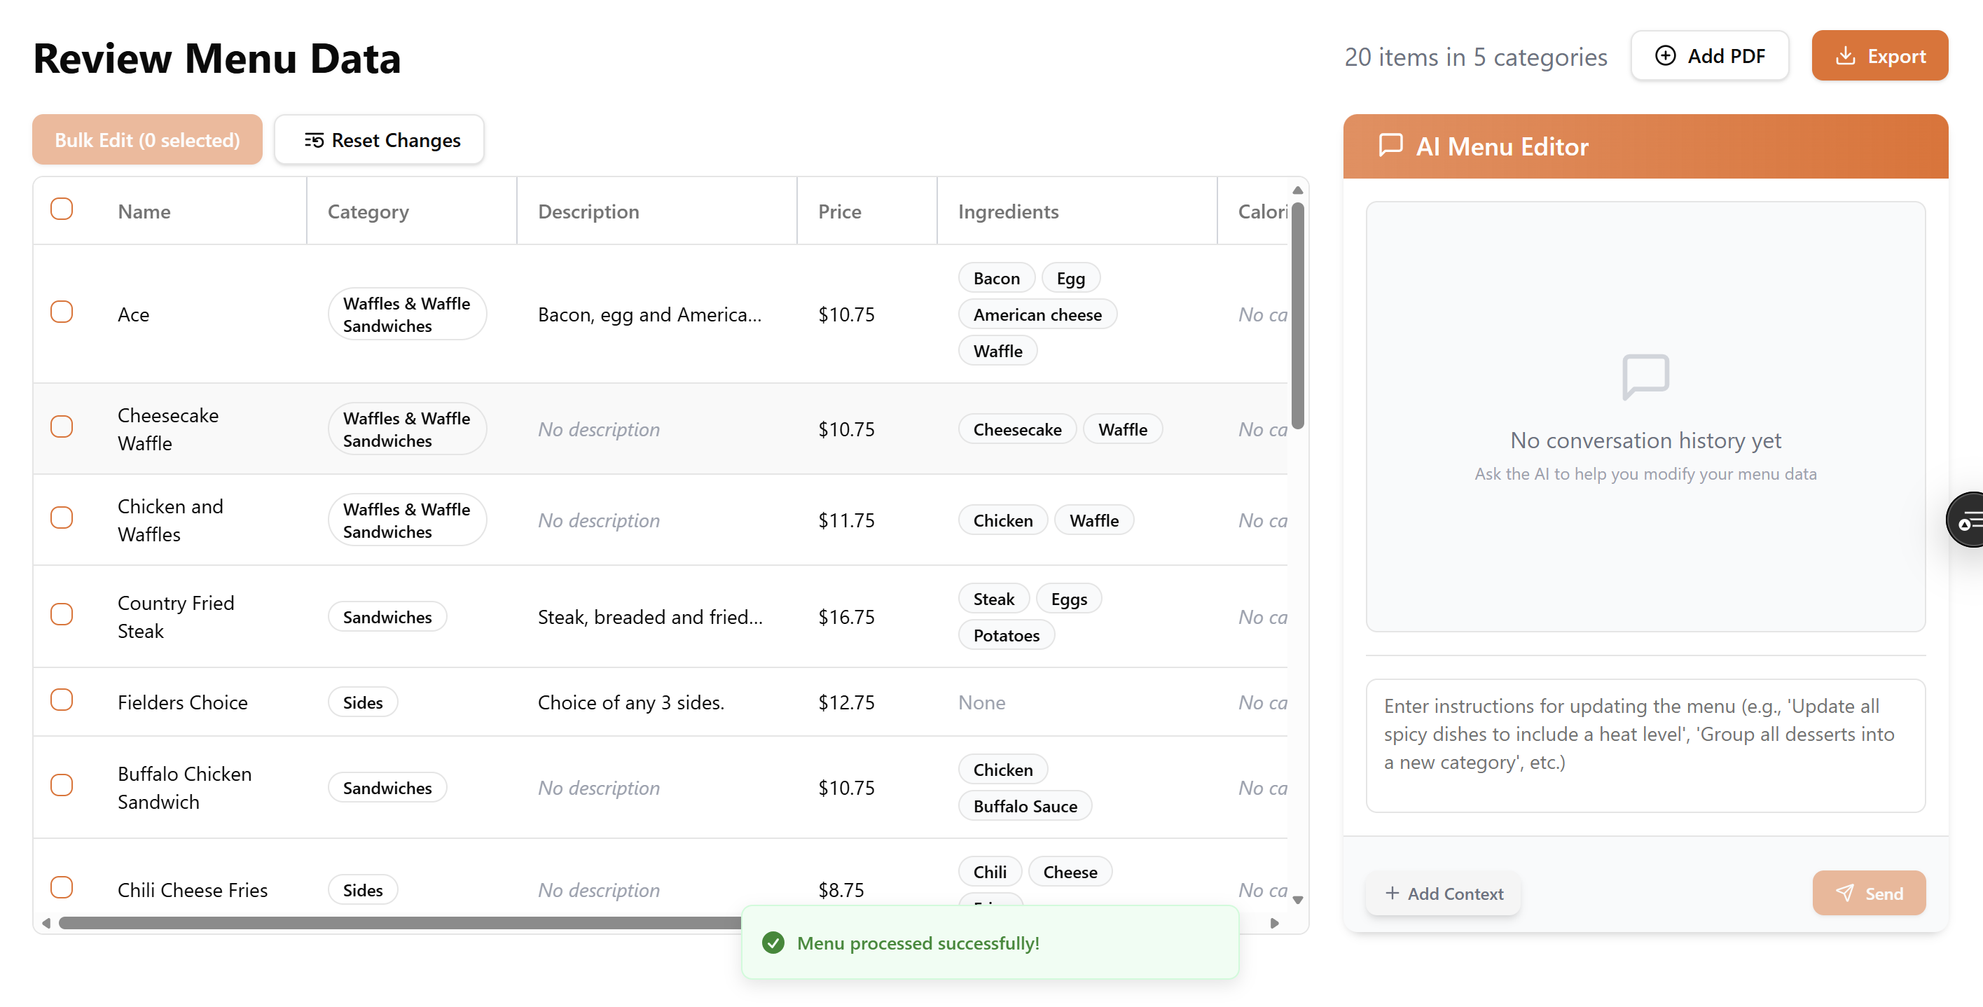Click the horizontal scrollbar right arrow
1983x1007 pixels.
(1274, 923)
